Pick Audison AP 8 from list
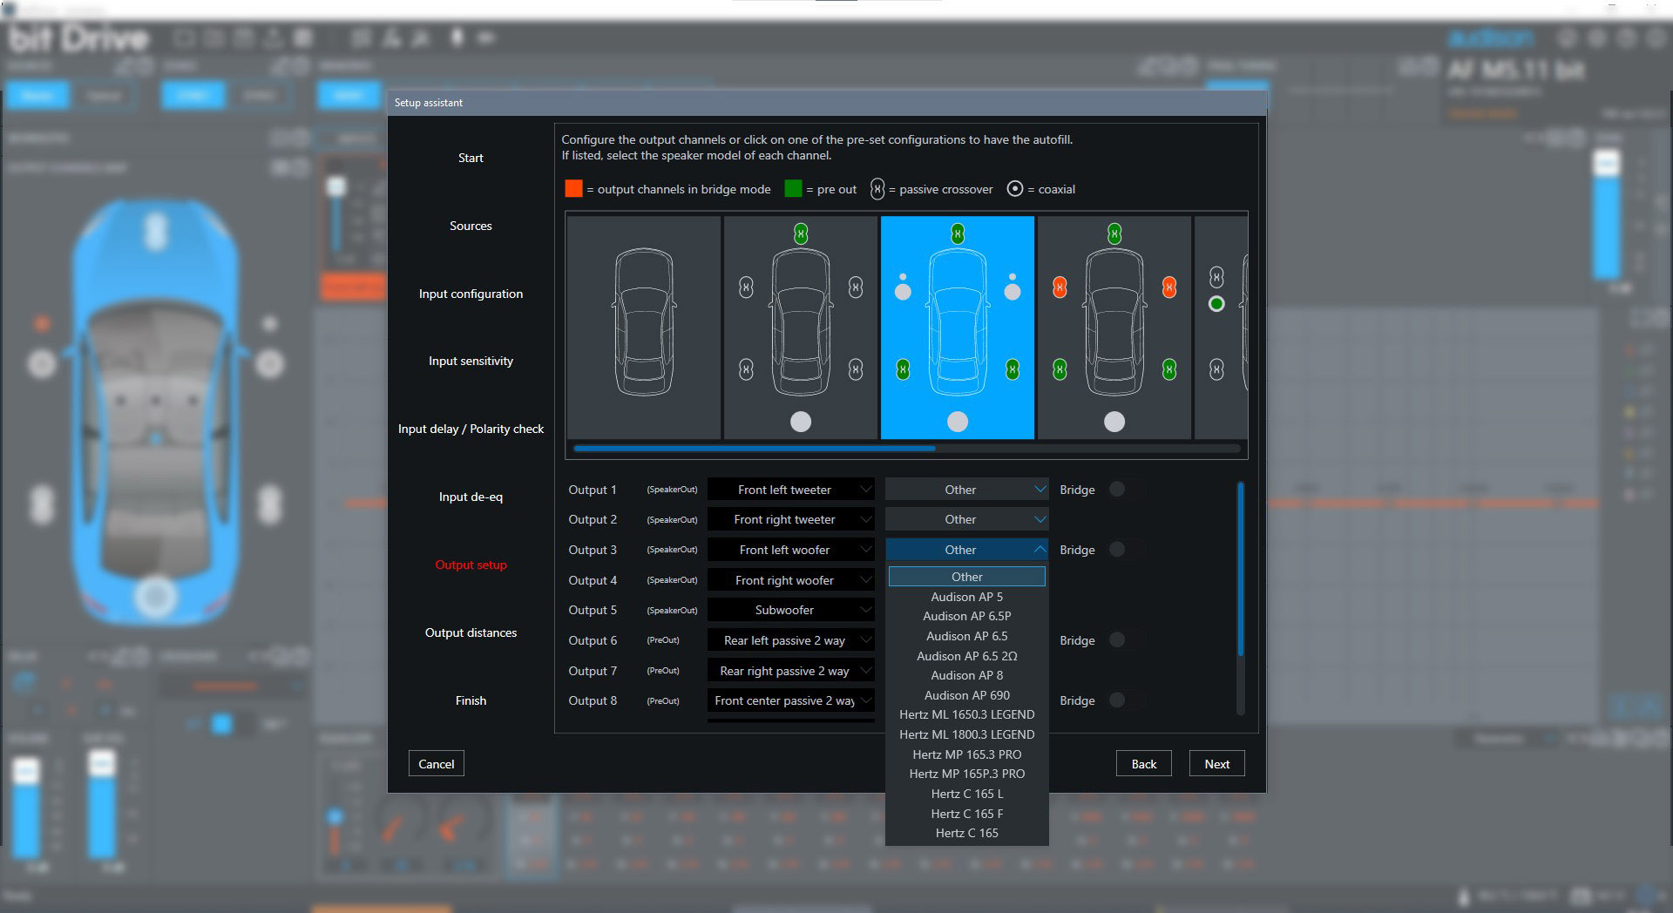The image size is (1673, 913). (x=966, y=675)
